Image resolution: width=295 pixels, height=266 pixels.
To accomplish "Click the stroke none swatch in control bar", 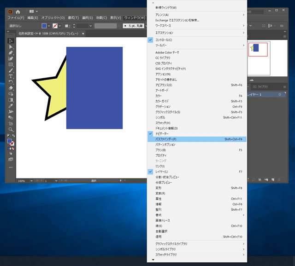I will coord(55,26).
